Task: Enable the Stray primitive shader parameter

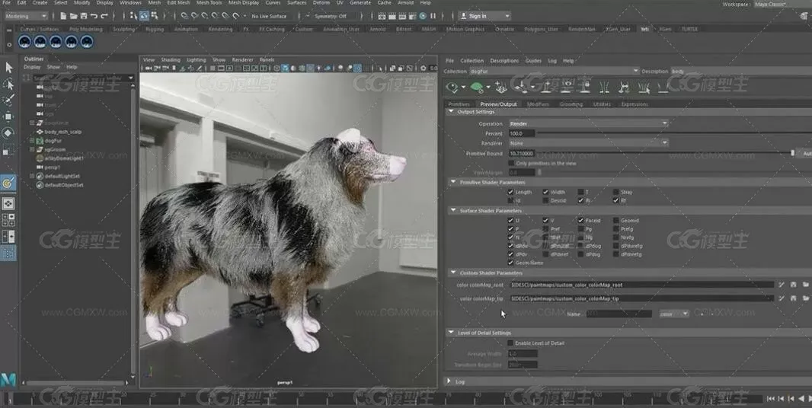Action: 616,192
